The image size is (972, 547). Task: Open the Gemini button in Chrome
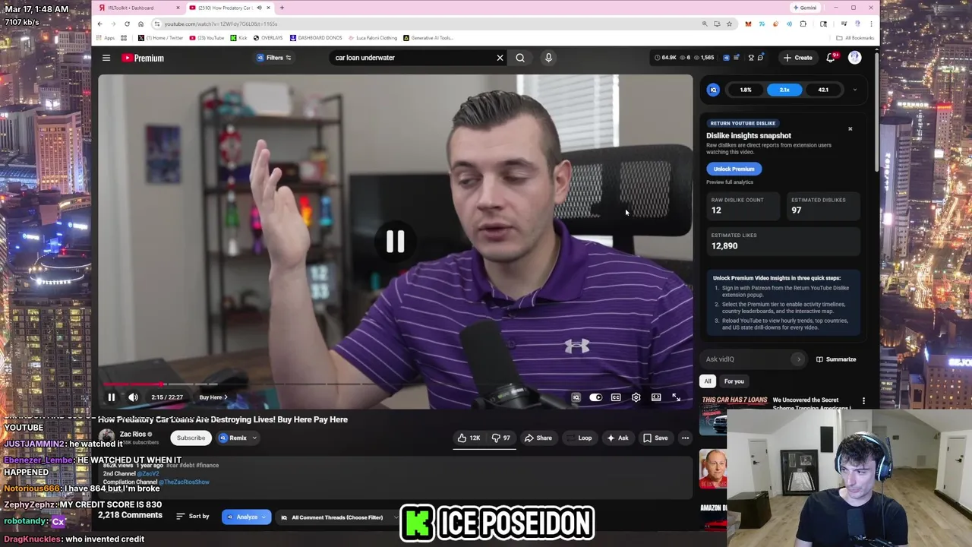point(805,8)
